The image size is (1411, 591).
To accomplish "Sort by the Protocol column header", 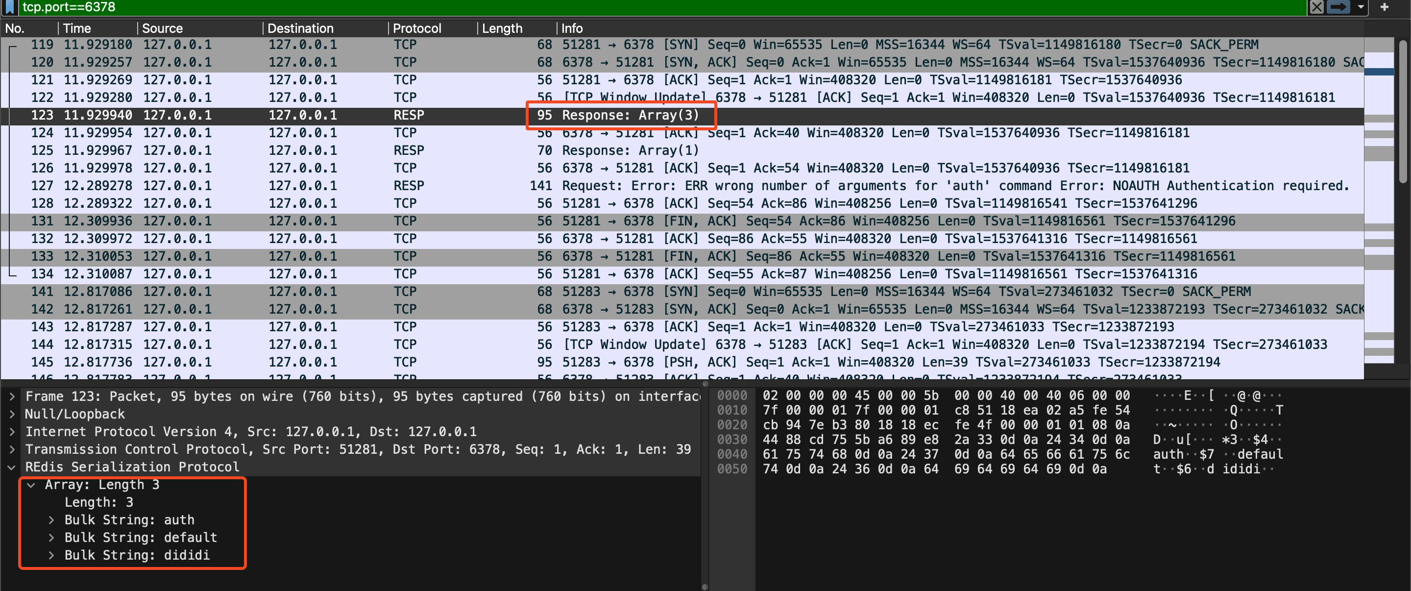I will [x=416, y=28].
